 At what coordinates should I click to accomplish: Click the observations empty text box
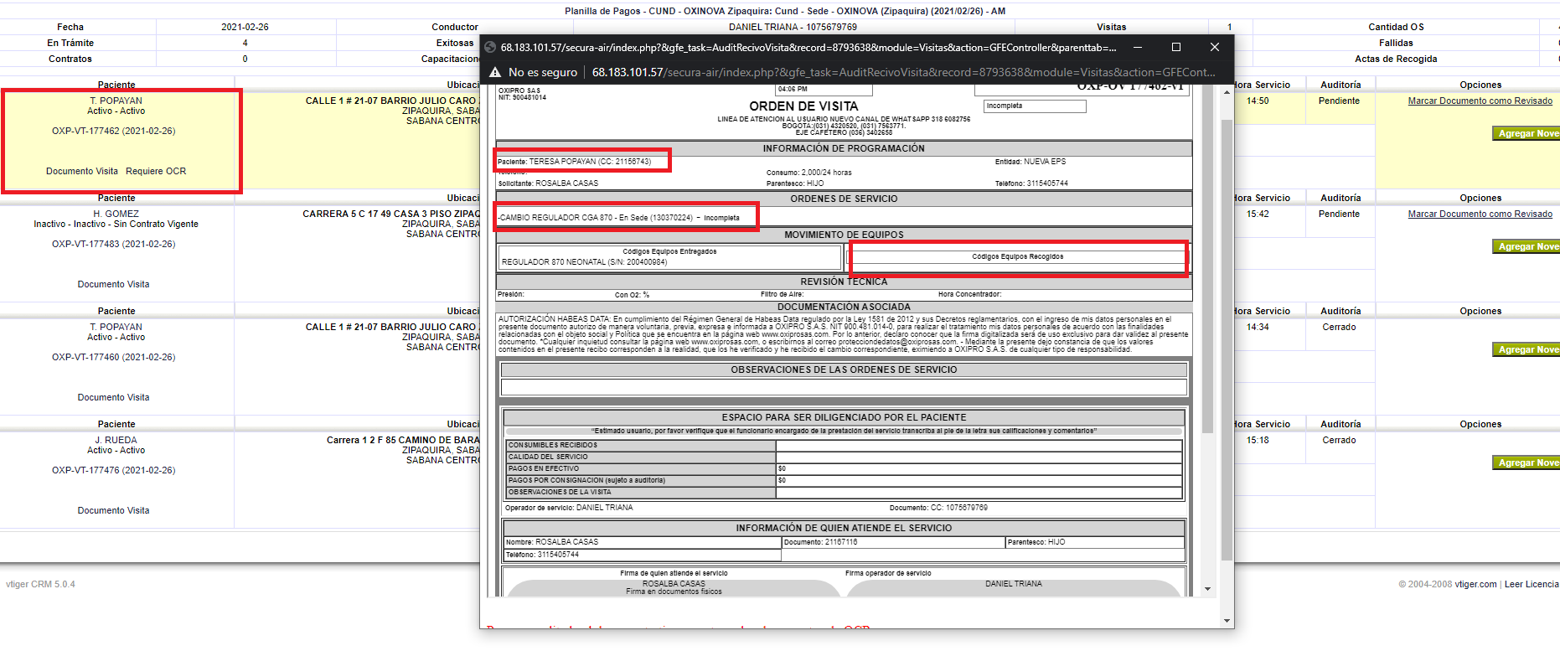(x=844, y=387)
